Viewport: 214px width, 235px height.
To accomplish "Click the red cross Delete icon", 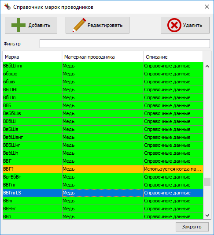I will (174, 25).
